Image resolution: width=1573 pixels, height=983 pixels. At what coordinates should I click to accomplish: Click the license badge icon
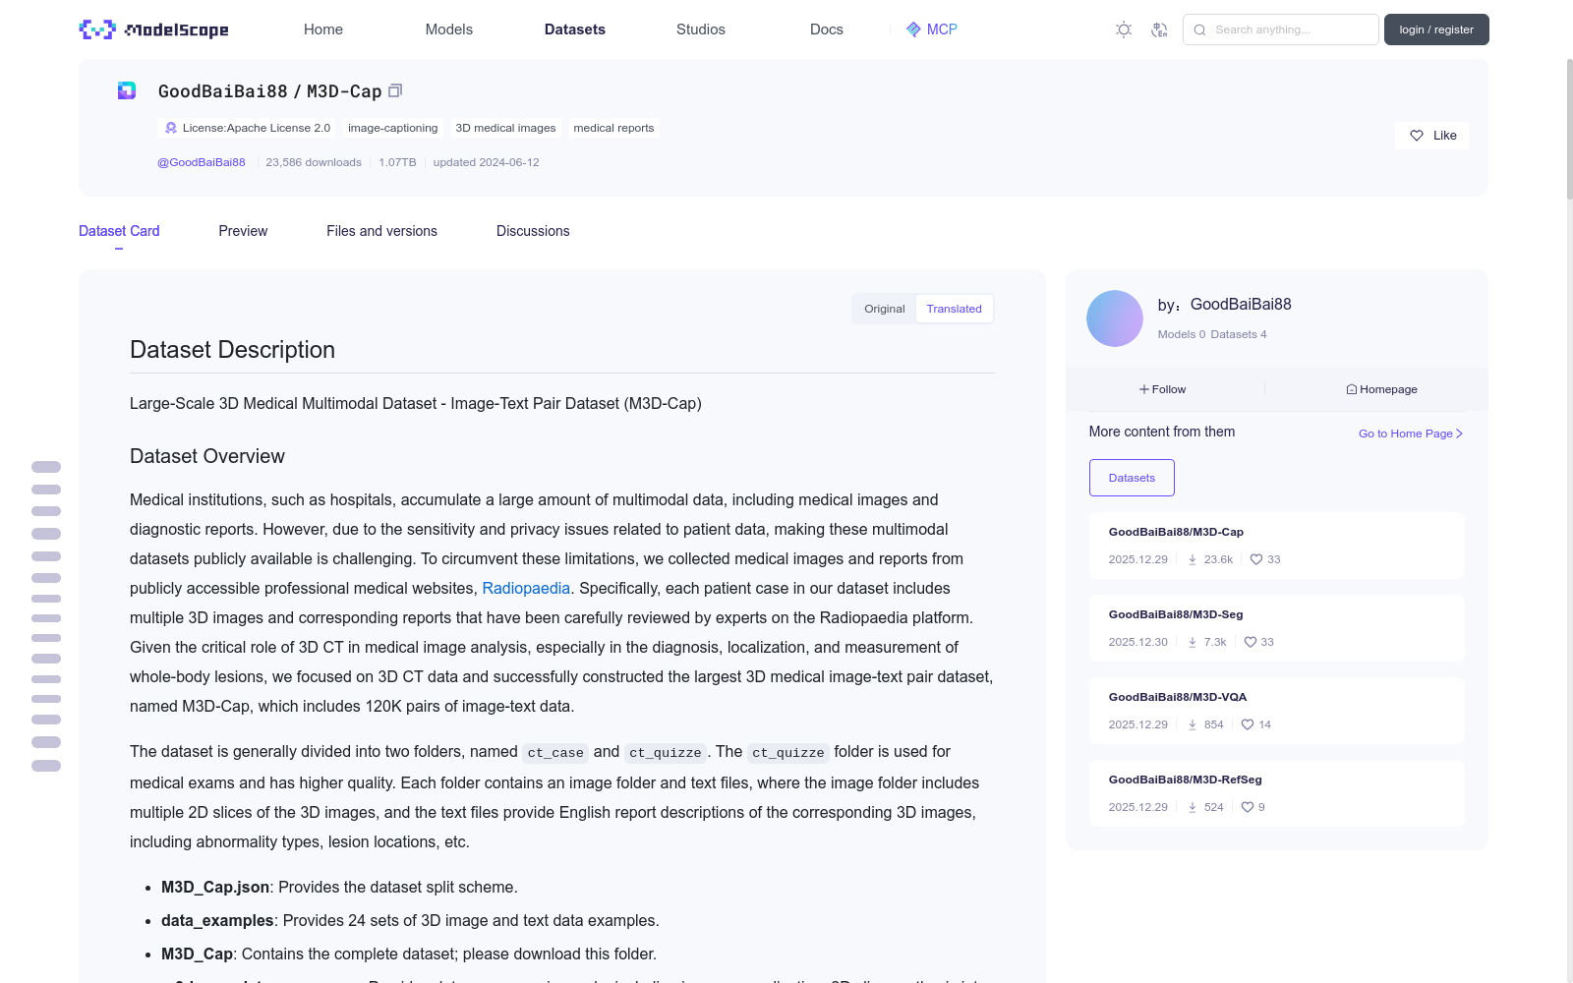(171, 128)
